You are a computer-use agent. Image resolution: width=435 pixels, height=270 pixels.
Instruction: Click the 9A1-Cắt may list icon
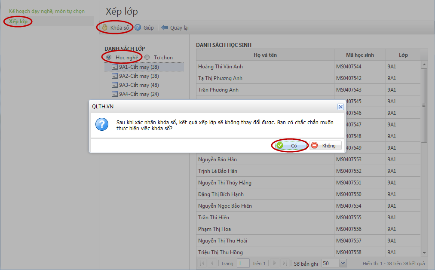[115, 67]
